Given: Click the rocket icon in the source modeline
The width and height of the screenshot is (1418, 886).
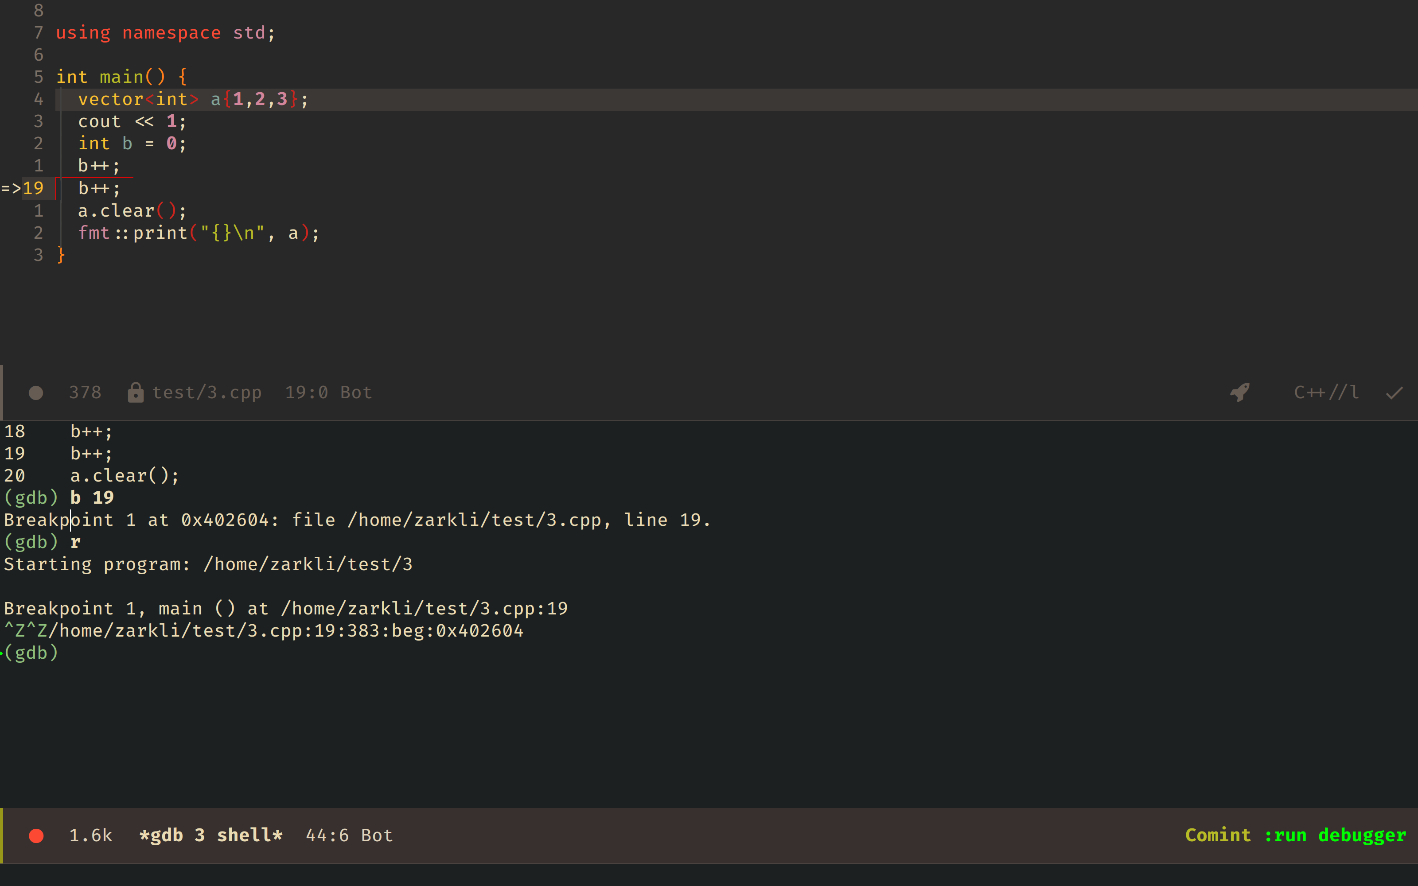Looking at the screenshot, I should (x=1240, y=392).
